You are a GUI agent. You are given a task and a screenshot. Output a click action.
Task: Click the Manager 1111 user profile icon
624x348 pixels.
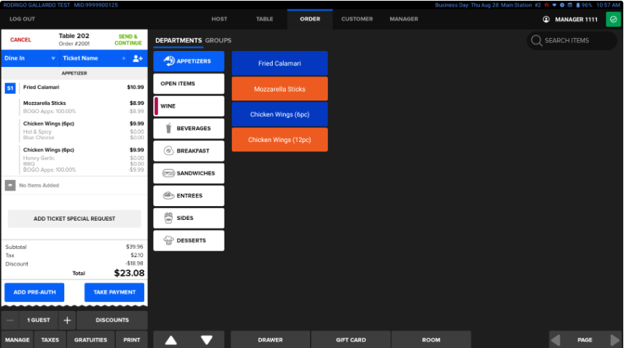[546, 20]
